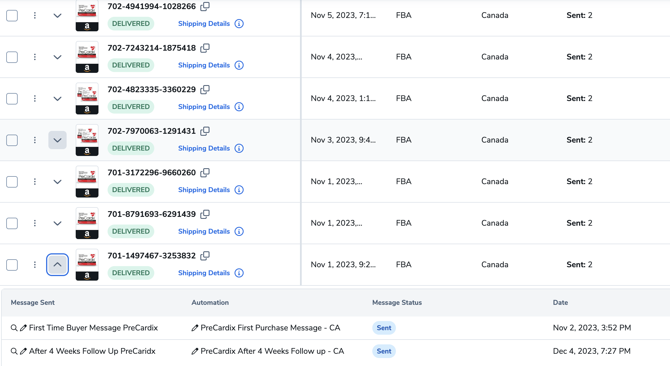670x366 pixels.
Task: Preview the First Time Buyer Message with the magnifier icon
Action: pyautogui.click(x=14, y=328)
